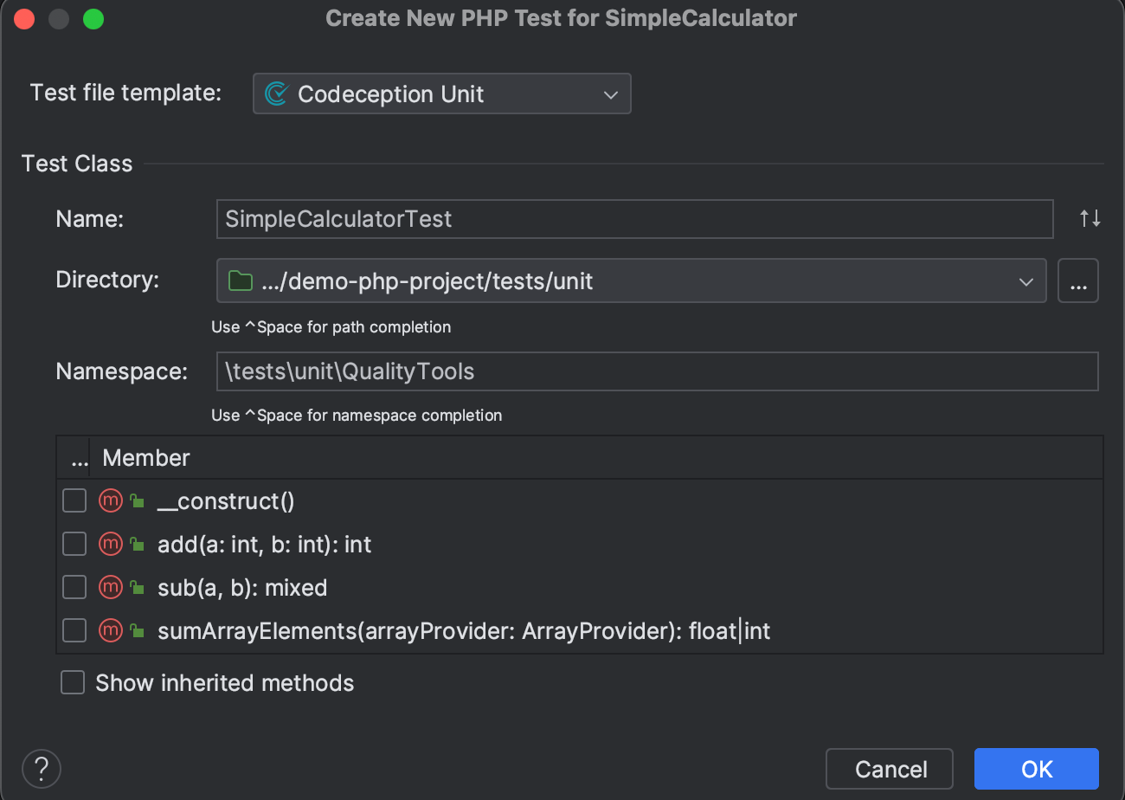Viewport: 1125px width, 800px height.
Task: Click the browse (...) button next to Directory
Action: pos(1078,281)
